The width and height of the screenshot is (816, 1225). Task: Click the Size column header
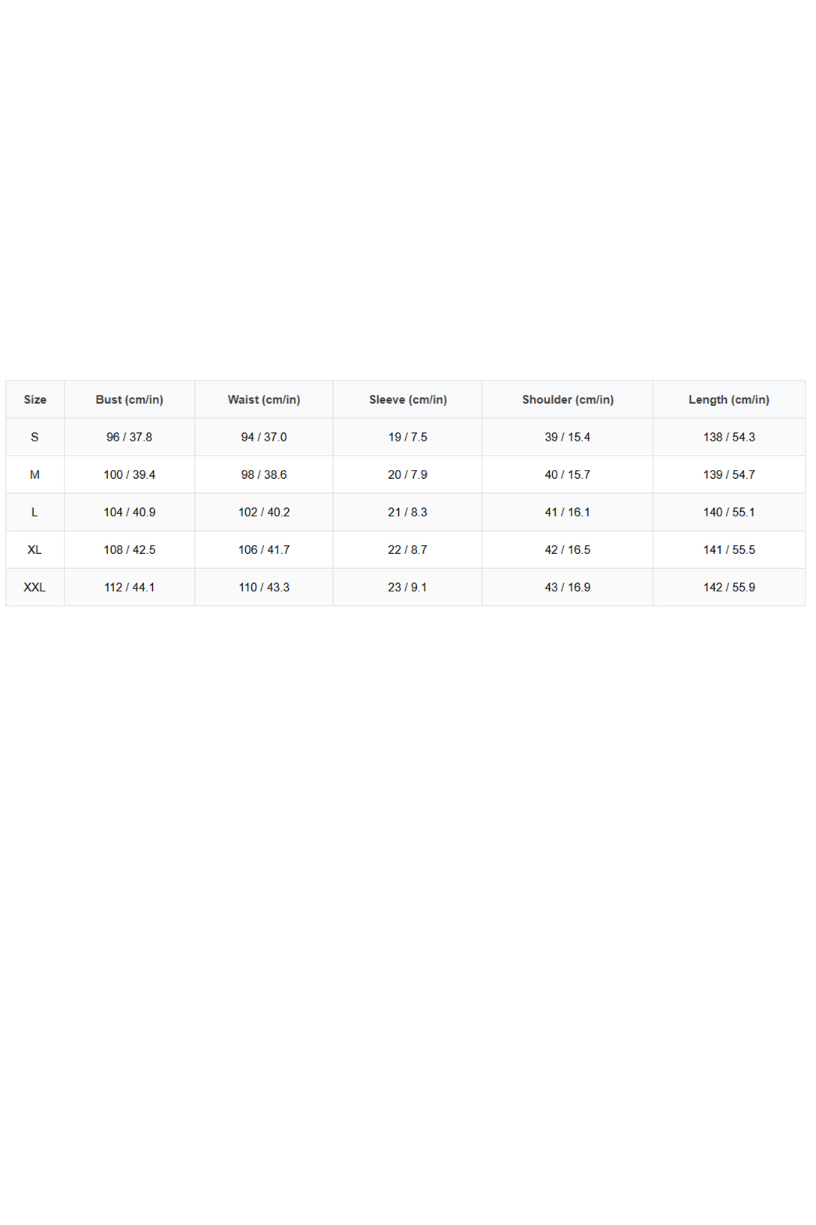(35, 399)
